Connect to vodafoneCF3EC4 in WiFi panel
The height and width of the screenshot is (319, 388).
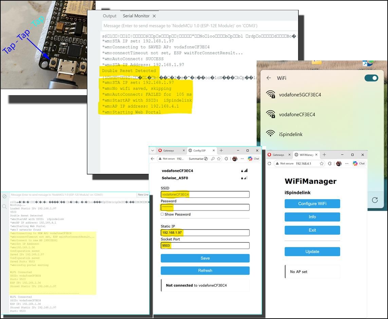pos(322,114)
